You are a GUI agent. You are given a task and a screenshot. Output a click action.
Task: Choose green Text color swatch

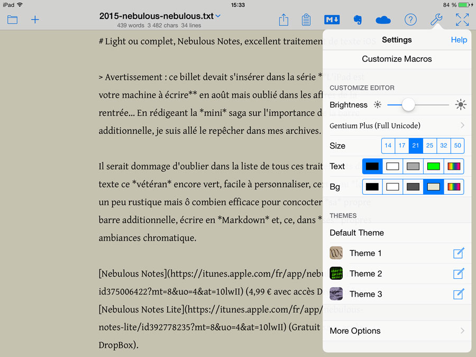[x=434, y=167]
